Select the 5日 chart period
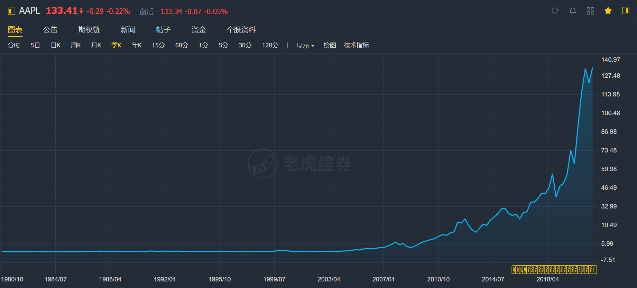The width and height of the screenshot is (637, 288). point(35,45)
